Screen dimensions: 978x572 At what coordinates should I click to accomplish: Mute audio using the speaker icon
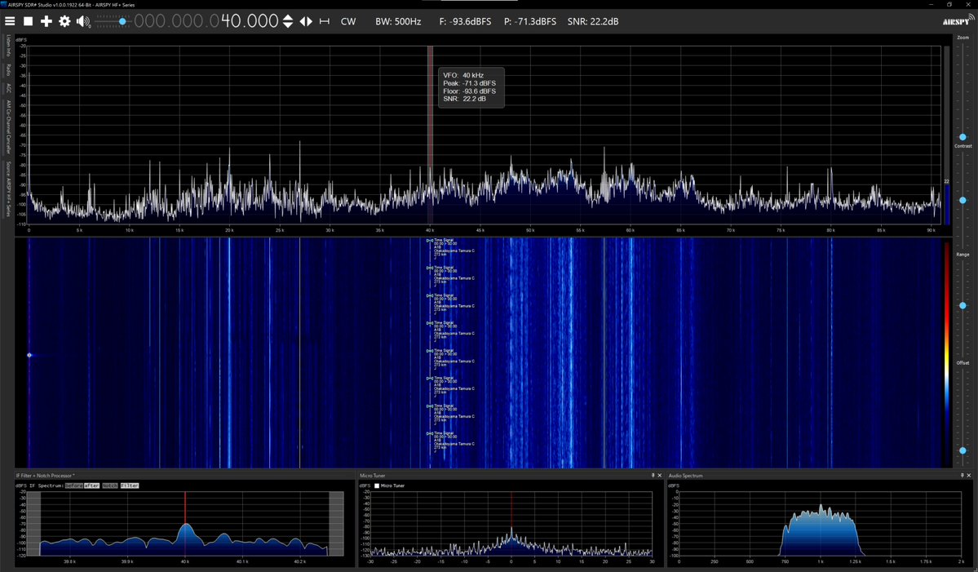tap(83, 21)
